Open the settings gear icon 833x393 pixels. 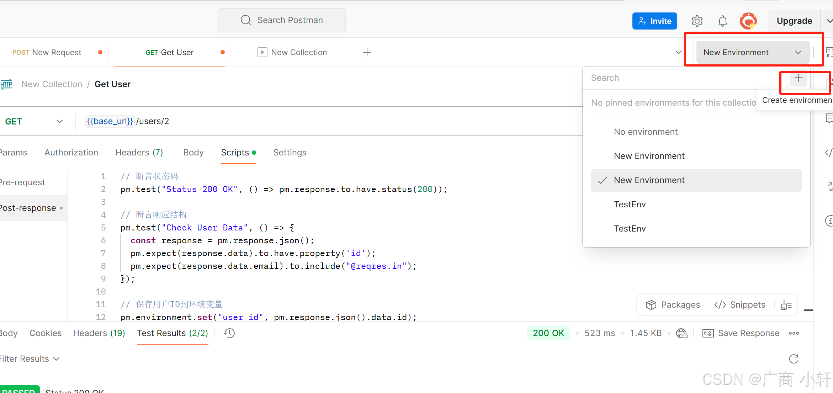697,21
